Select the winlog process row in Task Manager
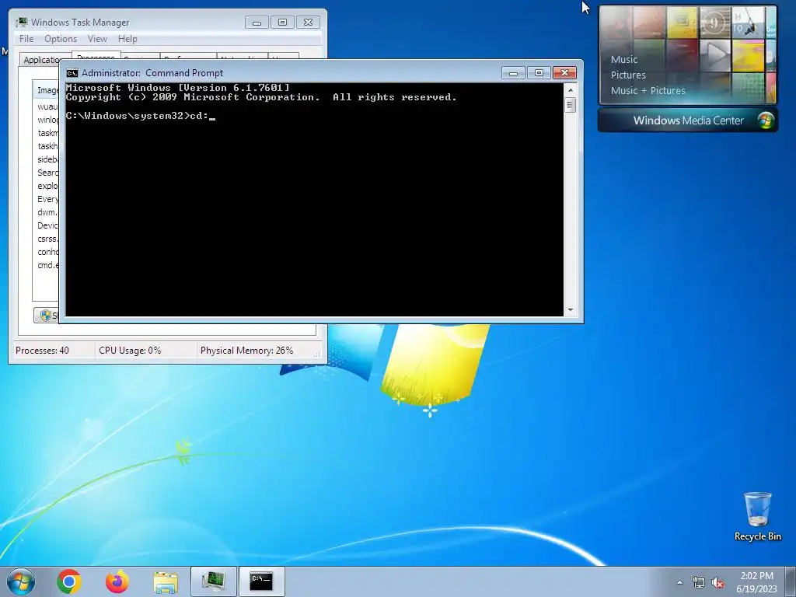Image resolution: width=796 pixels, height=597 pixels. (47, 120)
